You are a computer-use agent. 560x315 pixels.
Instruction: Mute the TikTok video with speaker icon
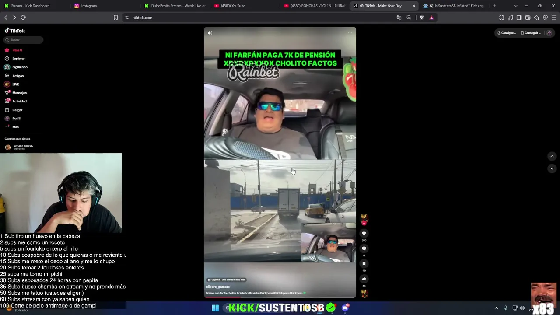coord(210,33)
